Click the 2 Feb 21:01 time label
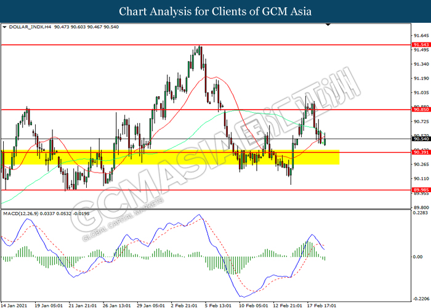Image resolution: width=431 pixels, height=308 pixels. pos(184,306)
